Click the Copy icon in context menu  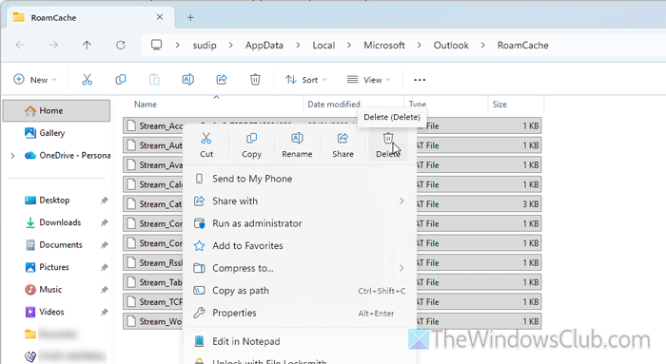click(x=251, y=139)
